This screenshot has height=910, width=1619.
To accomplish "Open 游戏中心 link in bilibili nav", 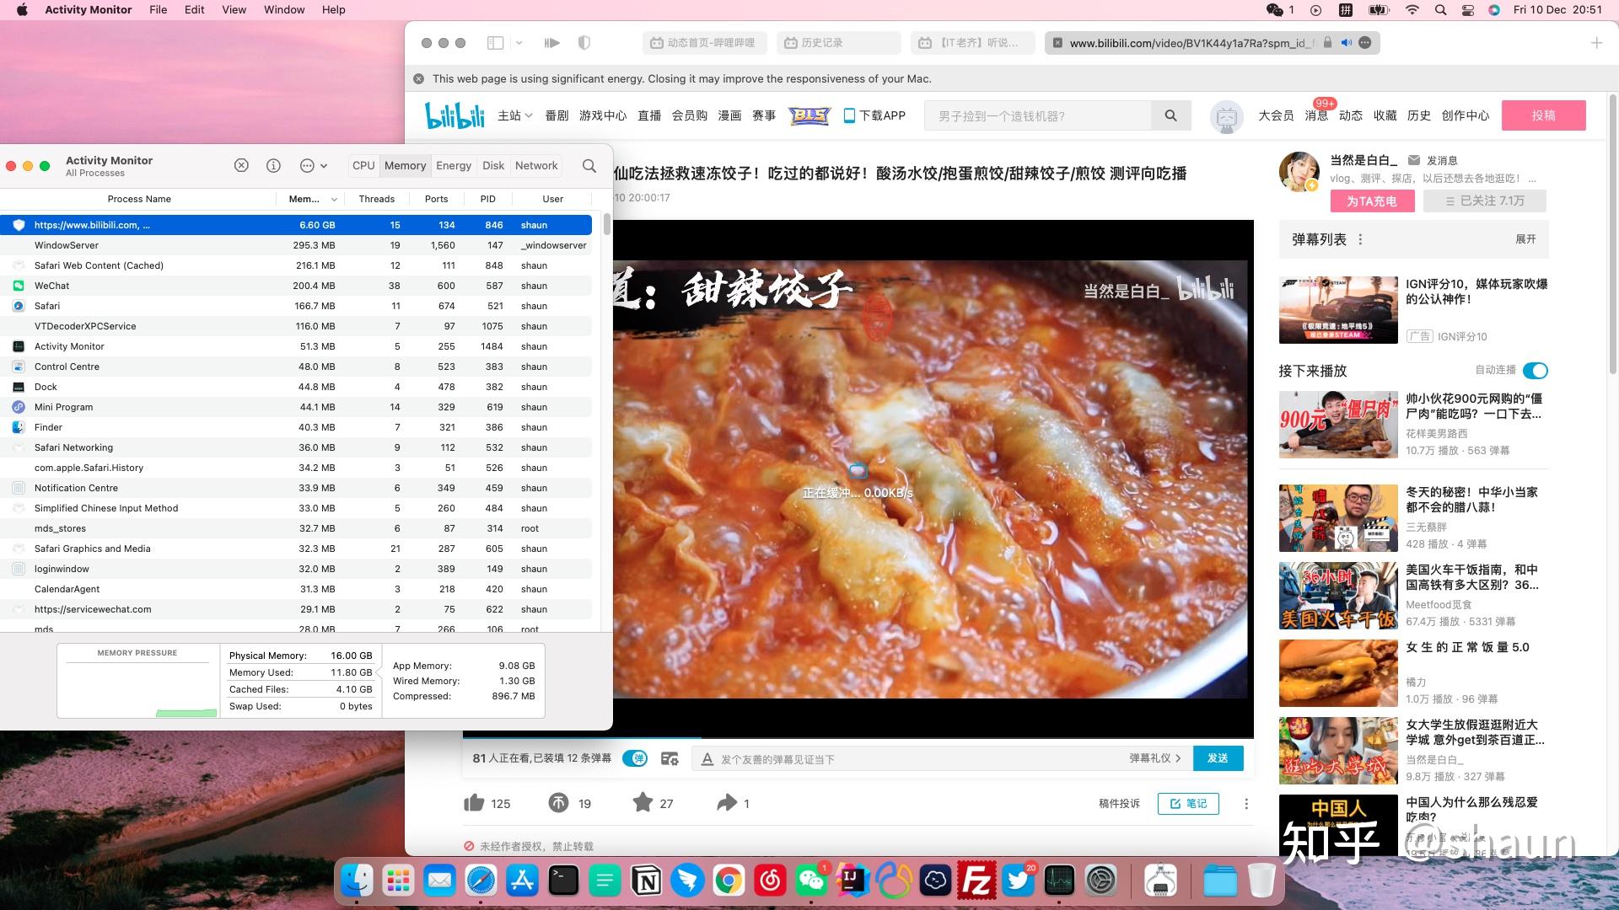I will coord(602,115).
